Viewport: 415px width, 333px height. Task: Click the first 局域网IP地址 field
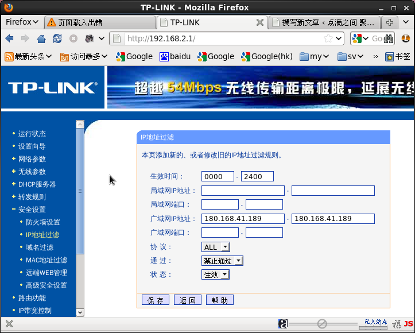point(243,191)
